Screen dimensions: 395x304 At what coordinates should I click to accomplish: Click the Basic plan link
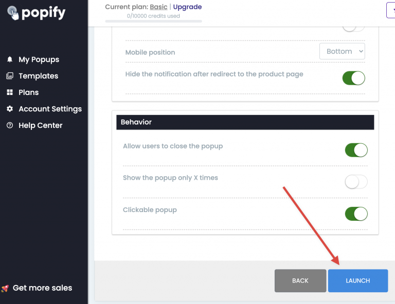click(x=158, y=7)
